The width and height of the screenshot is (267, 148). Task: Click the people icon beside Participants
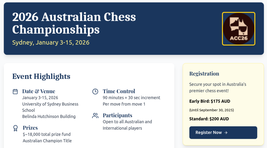95,115
